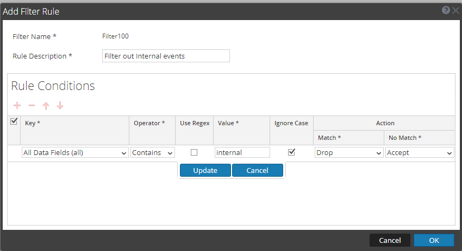Screen dimensions: 462x251
Task: Click the move condition up arrow
Action: 46,106
